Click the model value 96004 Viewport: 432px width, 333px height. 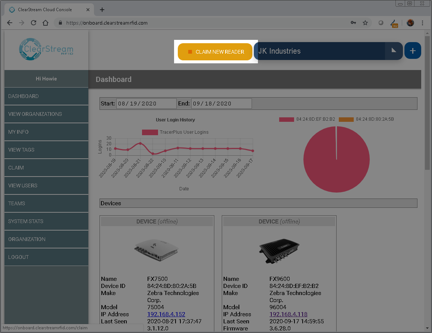[278, 307]
